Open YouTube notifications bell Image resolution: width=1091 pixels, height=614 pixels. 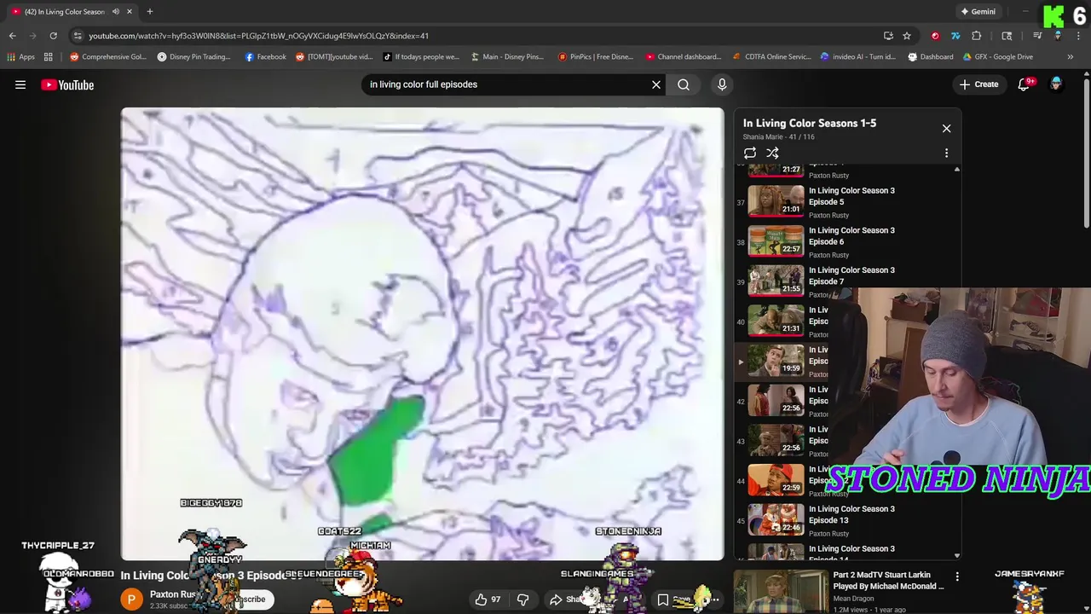pos(1025,84)
